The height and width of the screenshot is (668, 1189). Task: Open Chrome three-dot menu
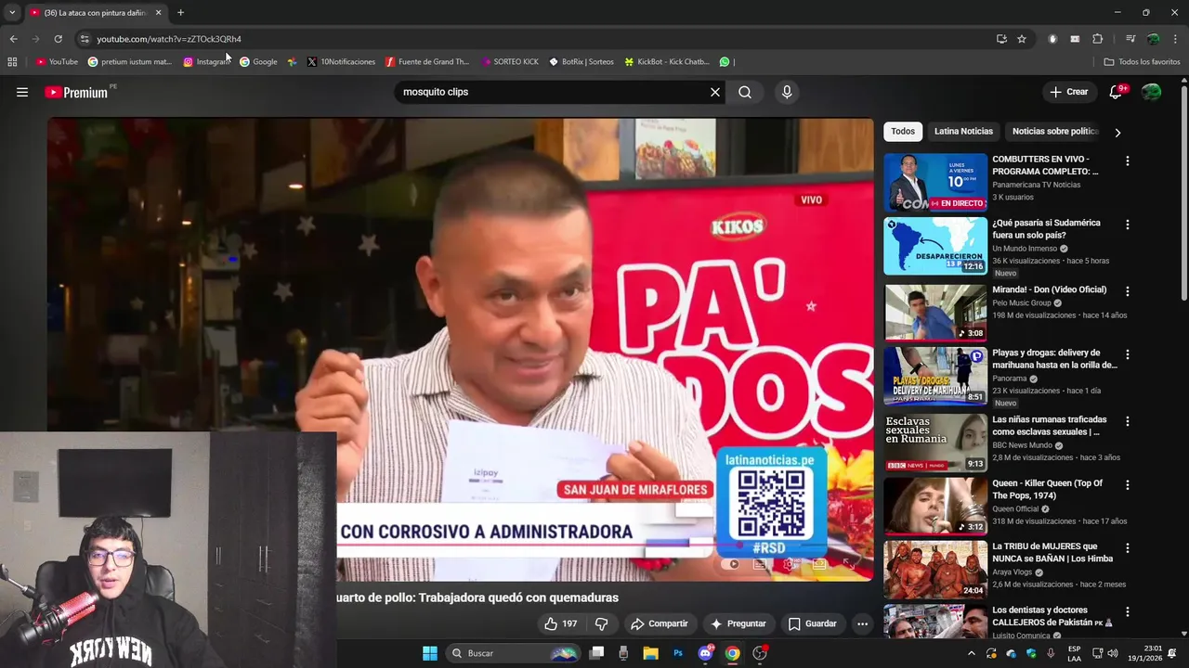point(1175,39)
